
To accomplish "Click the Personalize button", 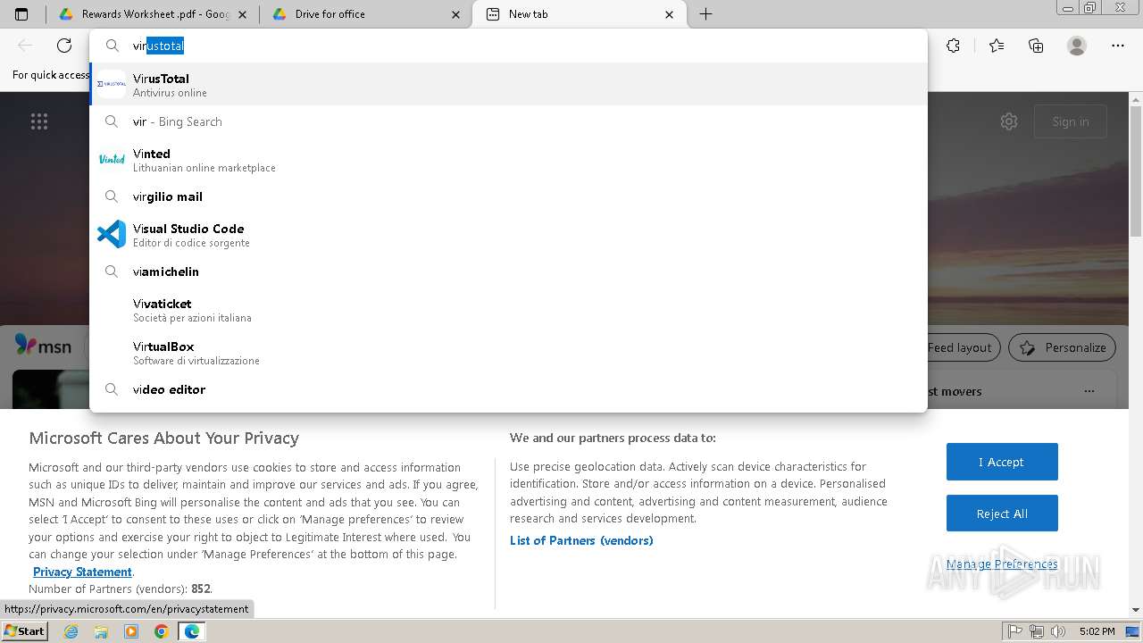I will click(1064, 347).
